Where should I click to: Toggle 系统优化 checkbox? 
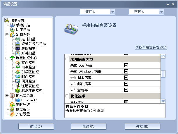[126, 102]
